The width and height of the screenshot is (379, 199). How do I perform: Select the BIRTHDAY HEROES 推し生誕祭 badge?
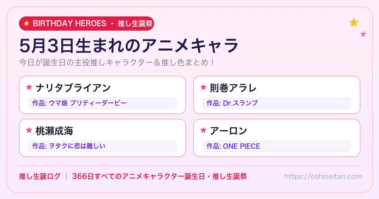coord(87,24)
